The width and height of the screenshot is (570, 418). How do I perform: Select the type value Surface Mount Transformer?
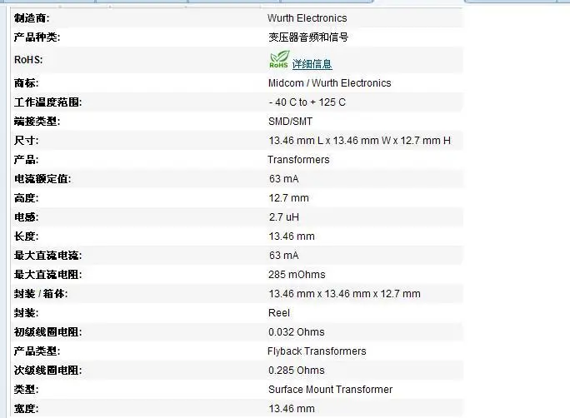(x=331, y=390)
